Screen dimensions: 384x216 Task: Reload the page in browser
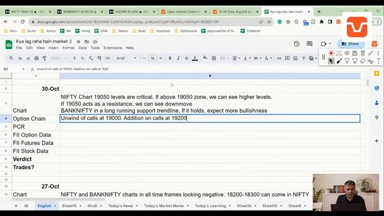coord(23,22)
